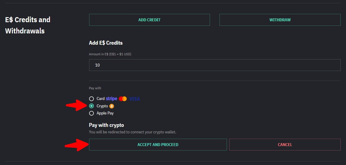Click the red arrow pointing at Crypto
Image resolution: width=346 pixels, height=165 pixels.
pyautogui.click(x=75, y=105)
